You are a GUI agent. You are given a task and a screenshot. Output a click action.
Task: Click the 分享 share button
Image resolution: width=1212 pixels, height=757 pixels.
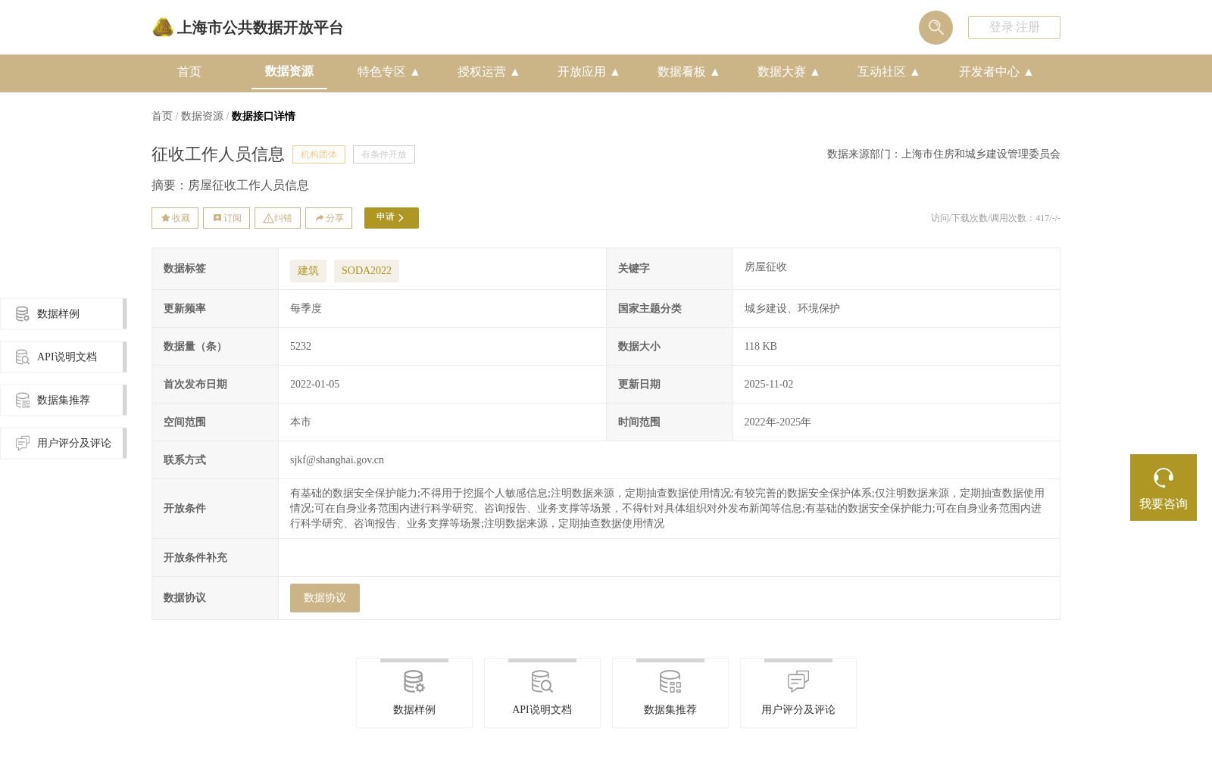pyautogui.click(x=329, y=218)
